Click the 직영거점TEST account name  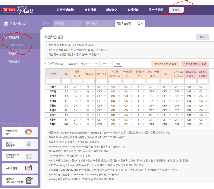[x=18, y=24]
